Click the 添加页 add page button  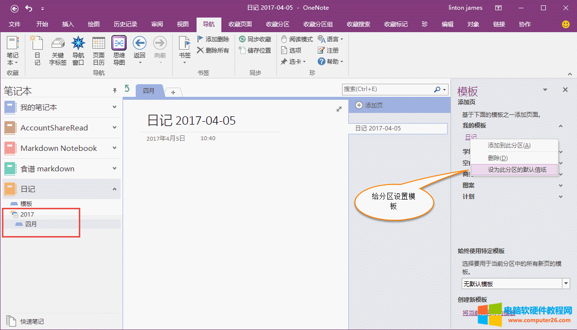pyautogui.click(x=369, y=105)
